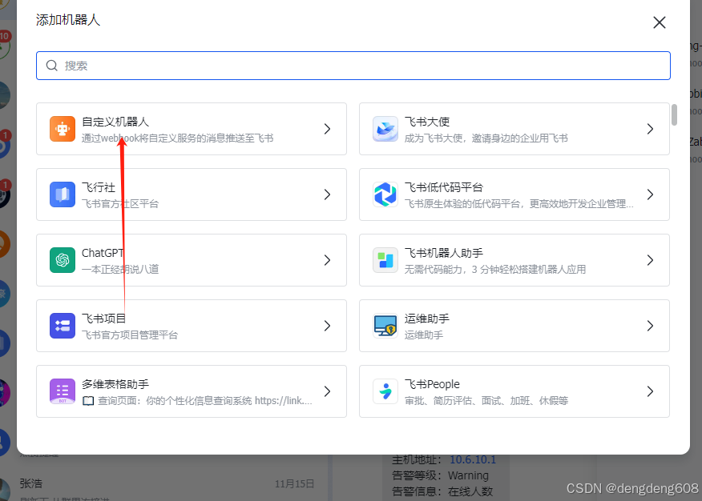702x501 pixels.
Task: Click the 多维表格助手 purple icon
Action: pyautogui.click(x=63, y=391)
